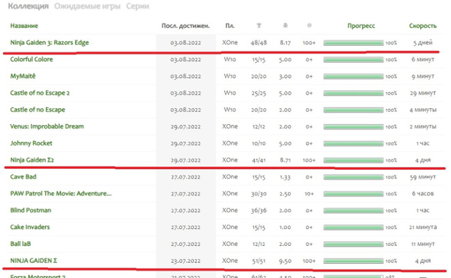This screenshot has width=451, height=278.
Task: Select 1.33 rating in Cave Bad row
Action: click(x=285, y=177)
